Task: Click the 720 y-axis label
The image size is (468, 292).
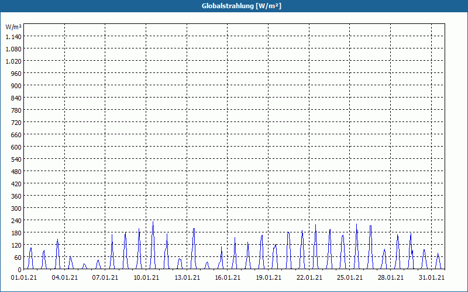Action: (16, 123)
